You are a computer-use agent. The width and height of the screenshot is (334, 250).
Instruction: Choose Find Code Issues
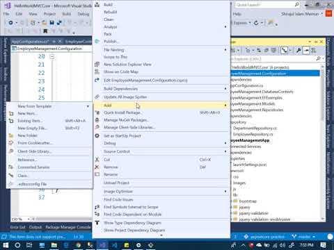[x=118, y=199]
